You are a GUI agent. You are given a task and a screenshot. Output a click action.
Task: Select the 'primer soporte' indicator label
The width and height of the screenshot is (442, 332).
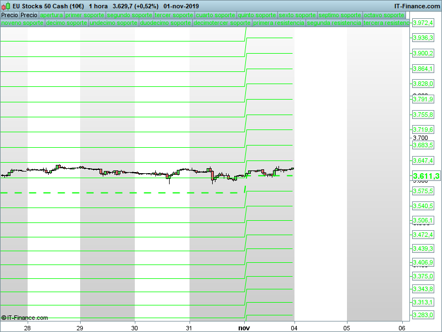point(85,15)
